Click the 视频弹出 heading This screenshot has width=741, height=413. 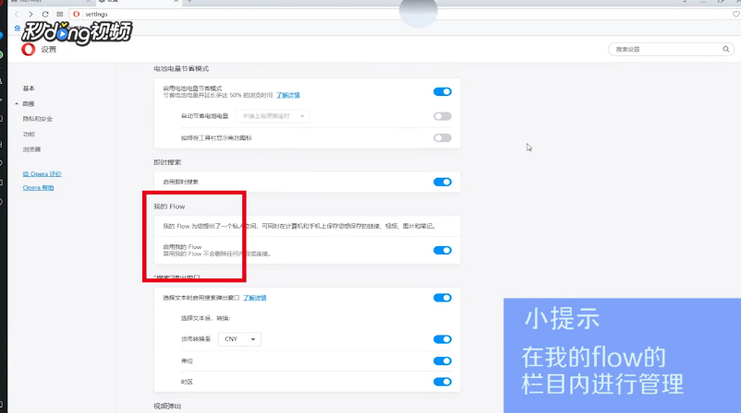167,406
